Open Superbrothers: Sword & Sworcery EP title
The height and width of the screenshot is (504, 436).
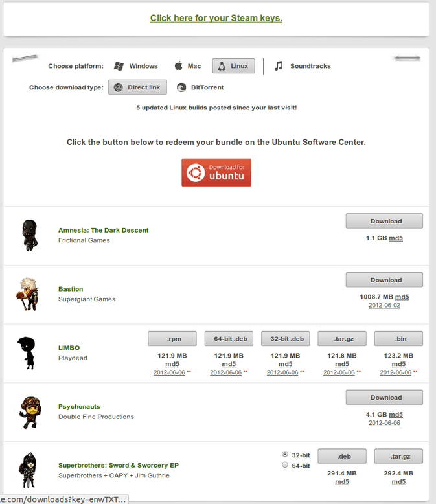[x=118, y=465]
